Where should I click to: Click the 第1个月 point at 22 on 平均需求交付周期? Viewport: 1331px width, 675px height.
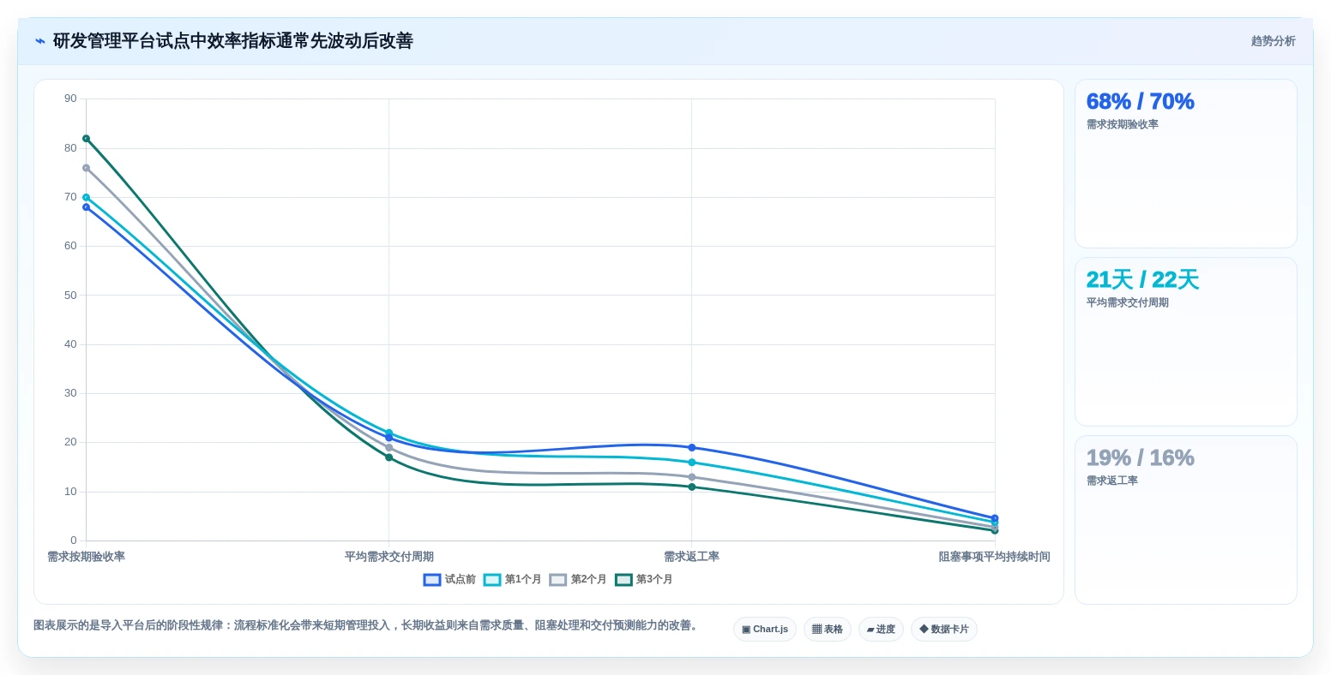coord(388,433)
